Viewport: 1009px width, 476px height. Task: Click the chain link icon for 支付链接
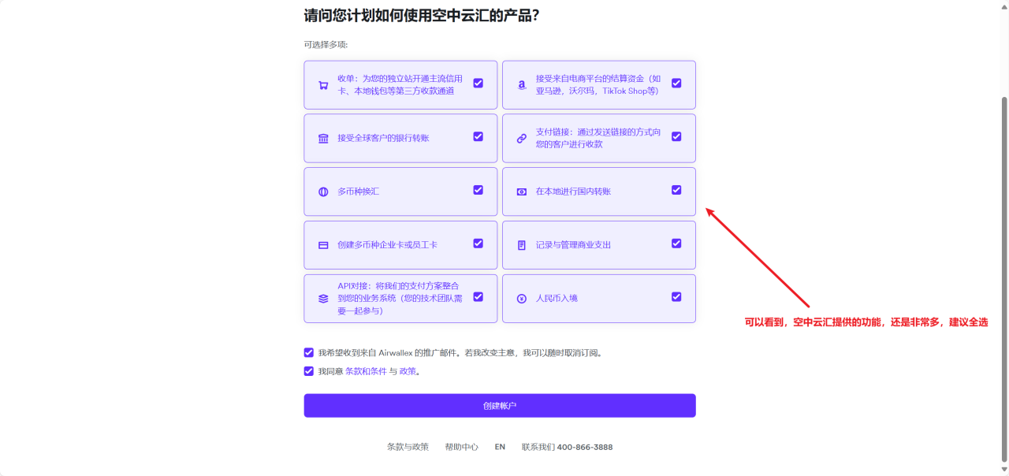coord(521,139)
